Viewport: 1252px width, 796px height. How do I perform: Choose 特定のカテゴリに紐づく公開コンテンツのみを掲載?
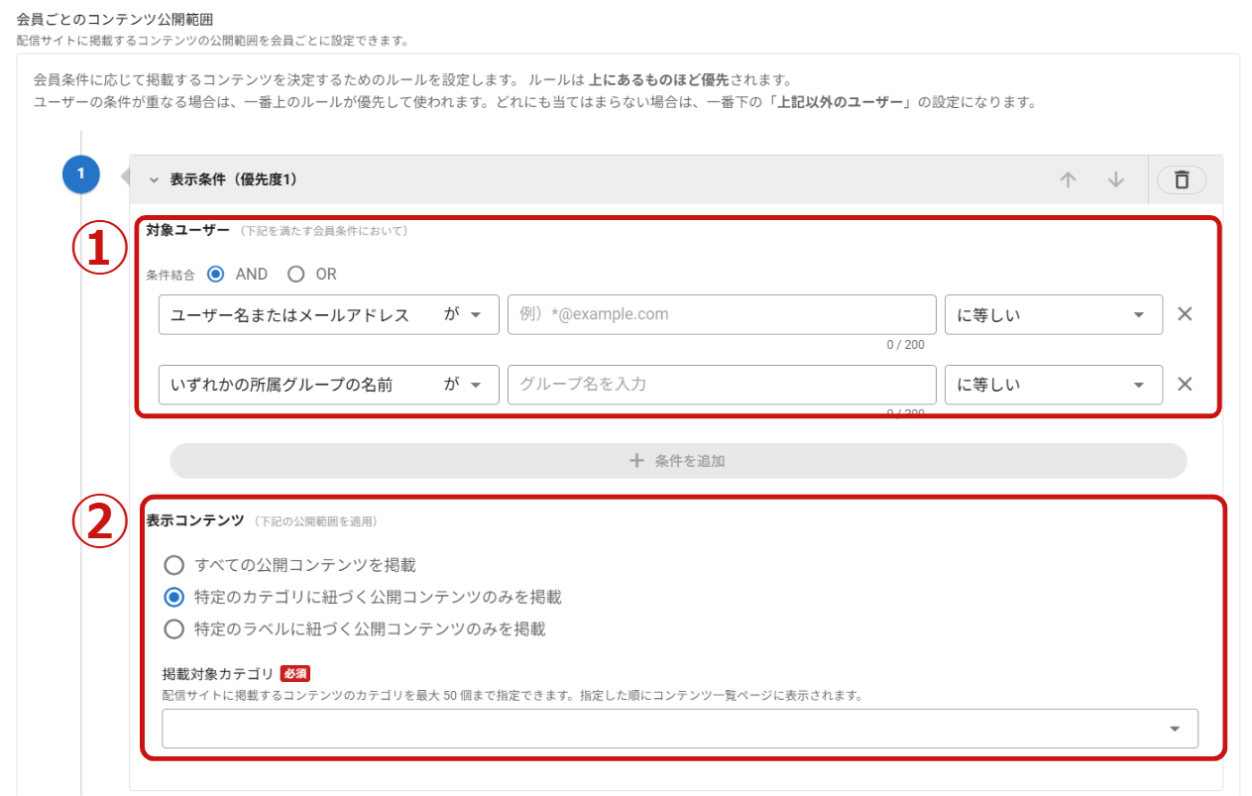174,597
